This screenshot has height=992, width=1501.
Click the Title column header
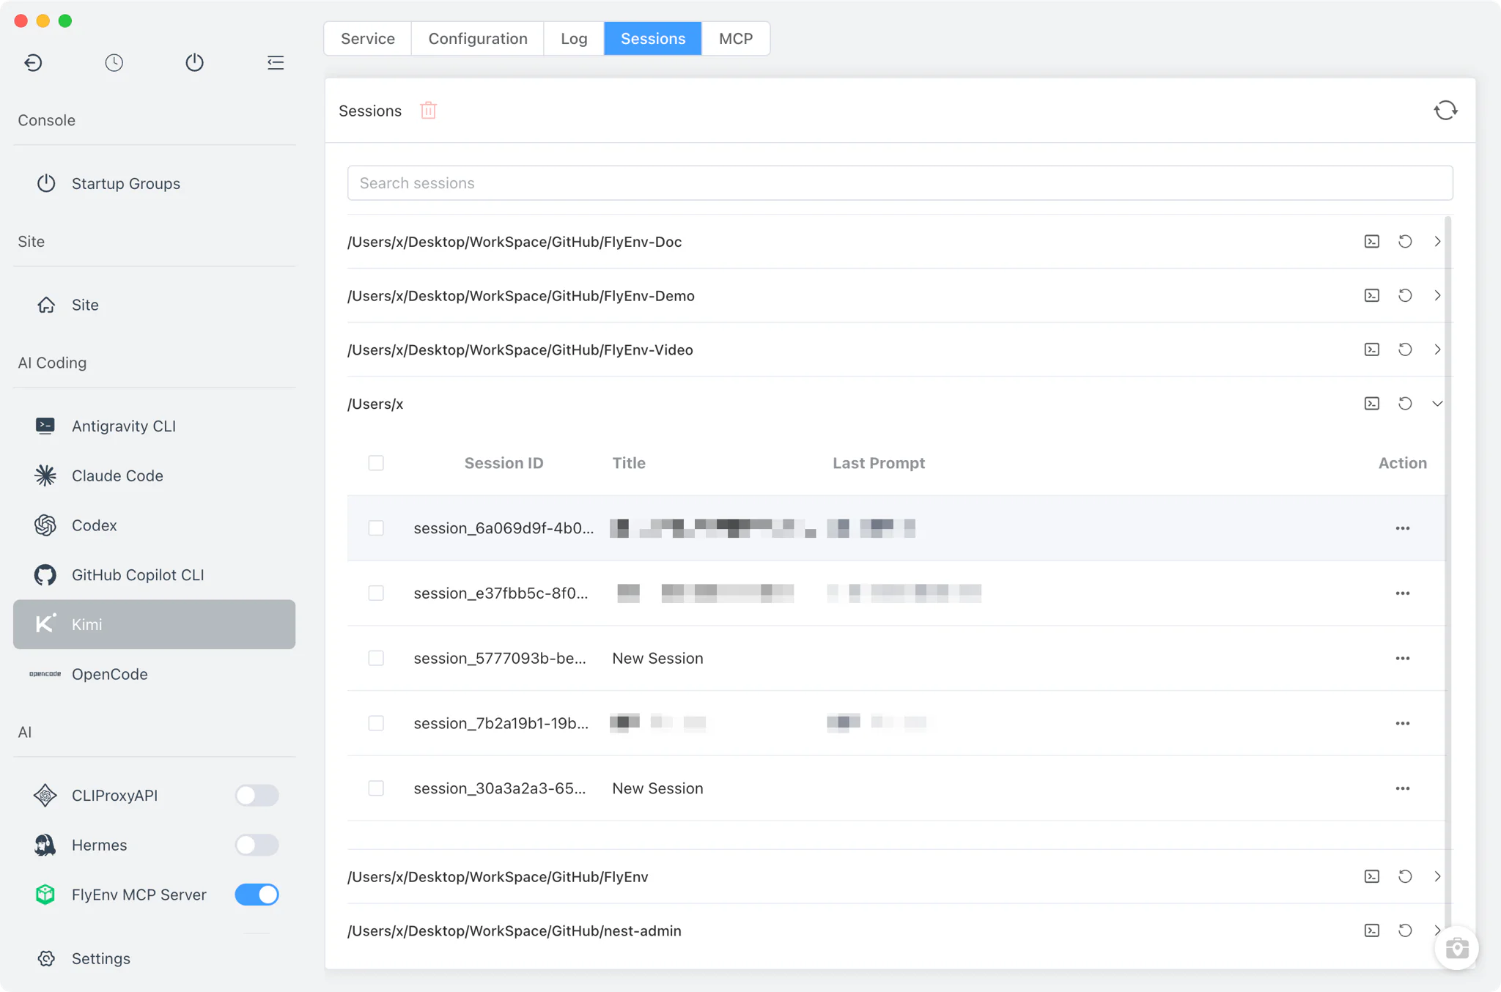point(629,463)
